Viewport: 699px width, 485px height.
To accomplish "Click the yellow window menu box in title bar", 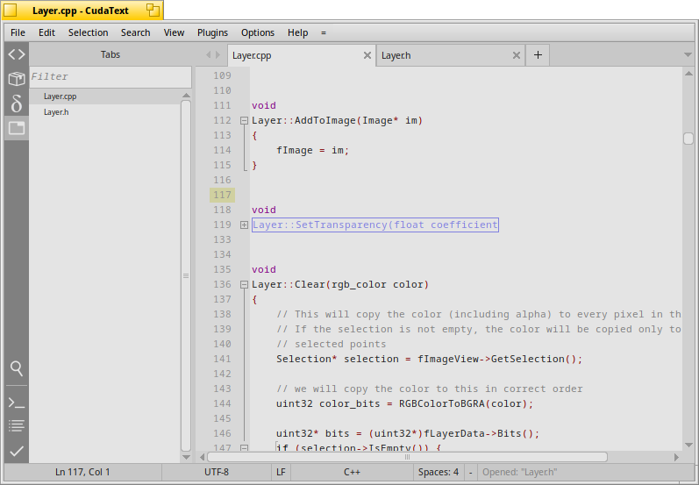I will [10, 11].
